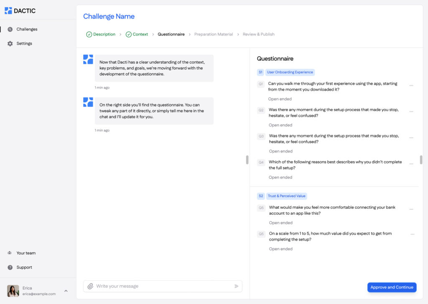
Task: Click the Your team icon
Action: click(x=10, y=253)
